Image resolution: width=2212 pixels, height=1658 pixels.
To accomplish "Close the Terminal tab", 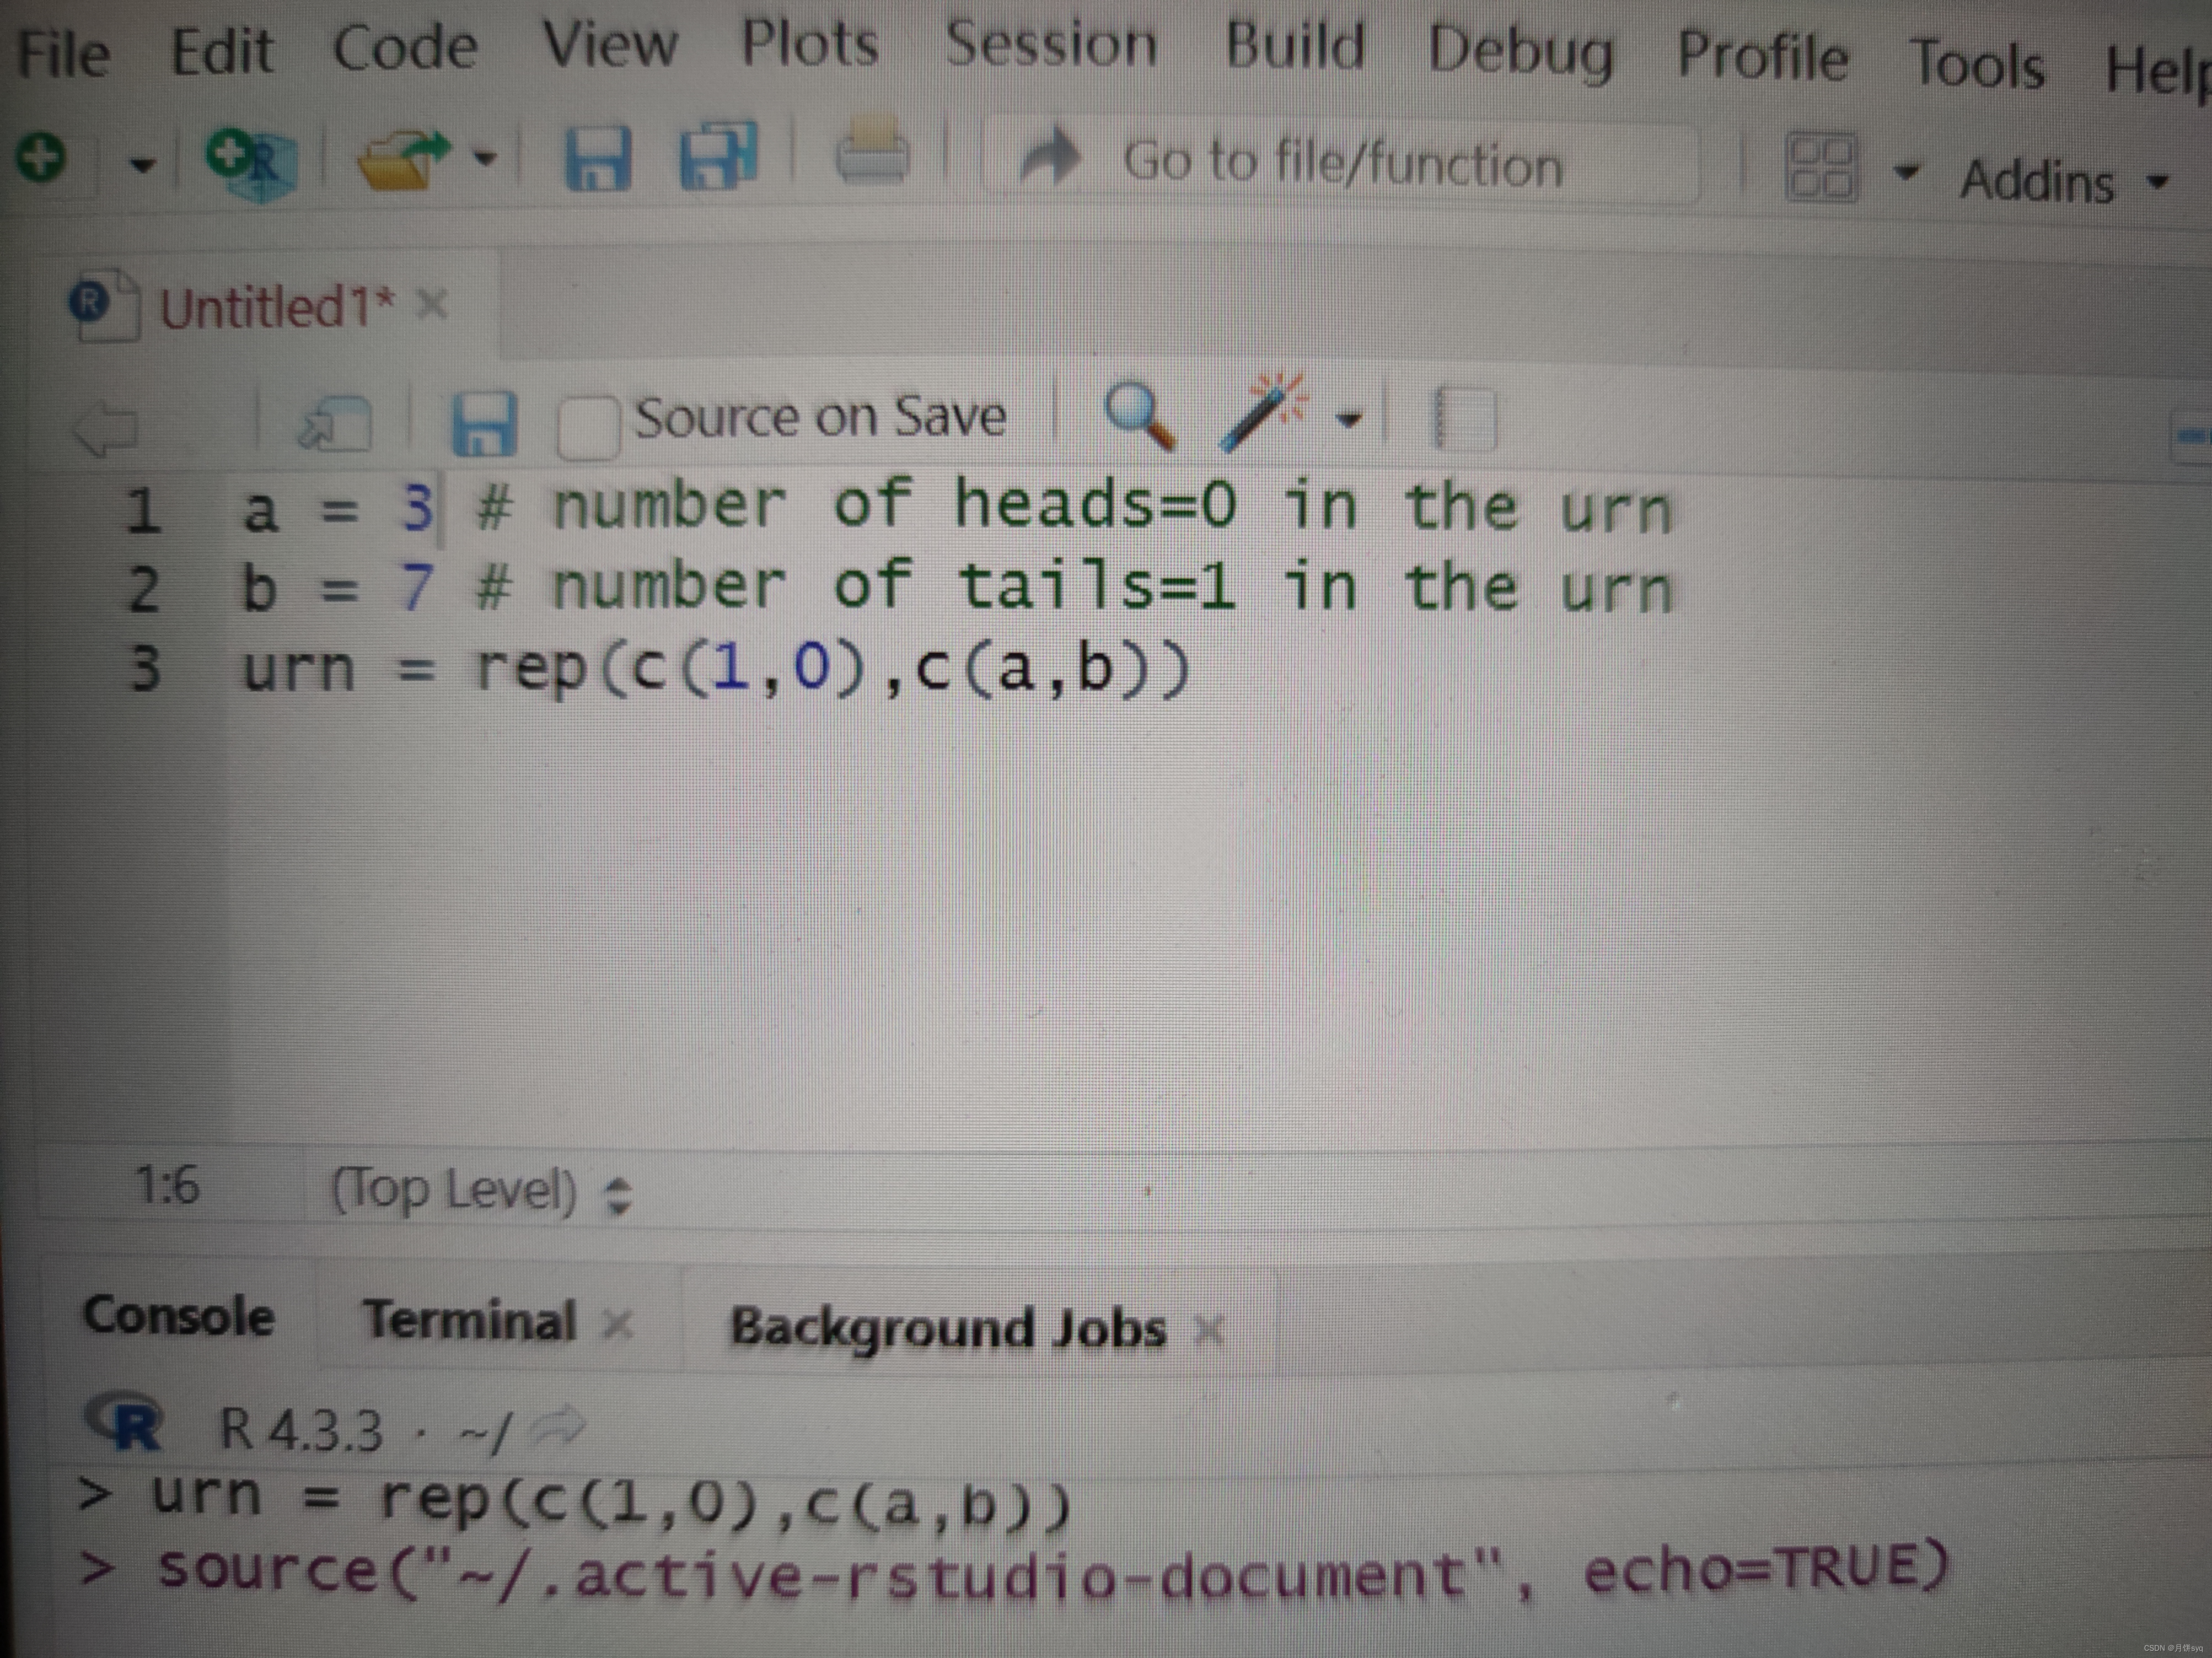I will 618,1324.
